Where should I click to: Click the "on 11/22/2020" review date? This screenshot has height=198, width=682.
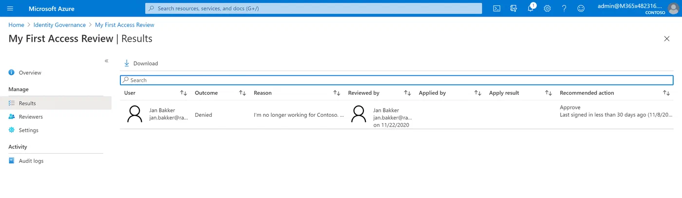pos(391,125)
